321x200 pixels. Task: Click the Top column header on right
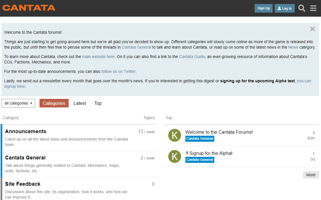(169, 118)
